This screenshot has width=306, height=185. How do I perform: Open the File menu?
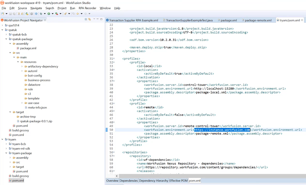click(4, 8)
